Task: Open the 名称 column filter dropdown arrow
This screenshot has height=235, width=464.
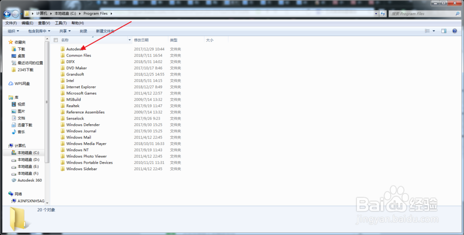Action: (129, 40)
